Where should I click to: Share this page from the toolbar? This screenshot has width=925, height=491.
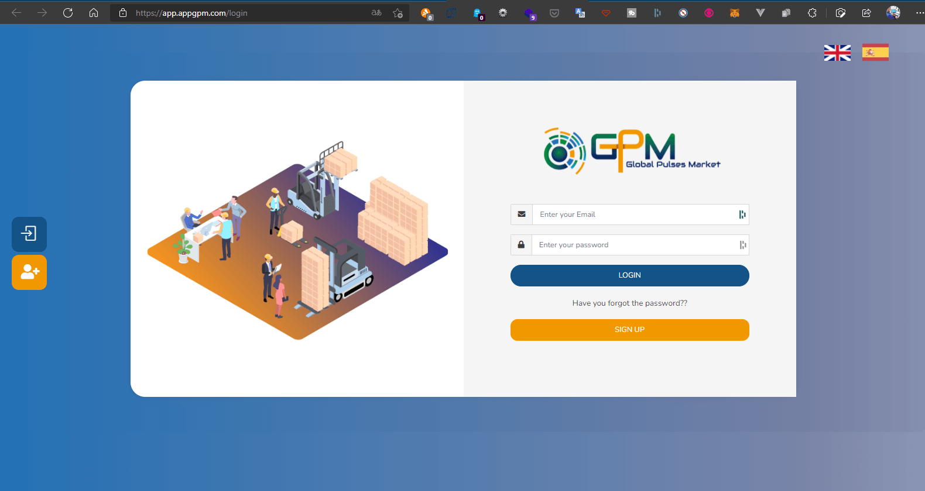(x=866, y=13)
